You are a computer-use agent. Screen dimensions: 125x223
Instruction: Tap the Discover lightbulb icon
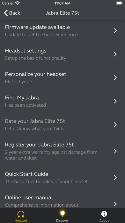(x=62, y=213)
